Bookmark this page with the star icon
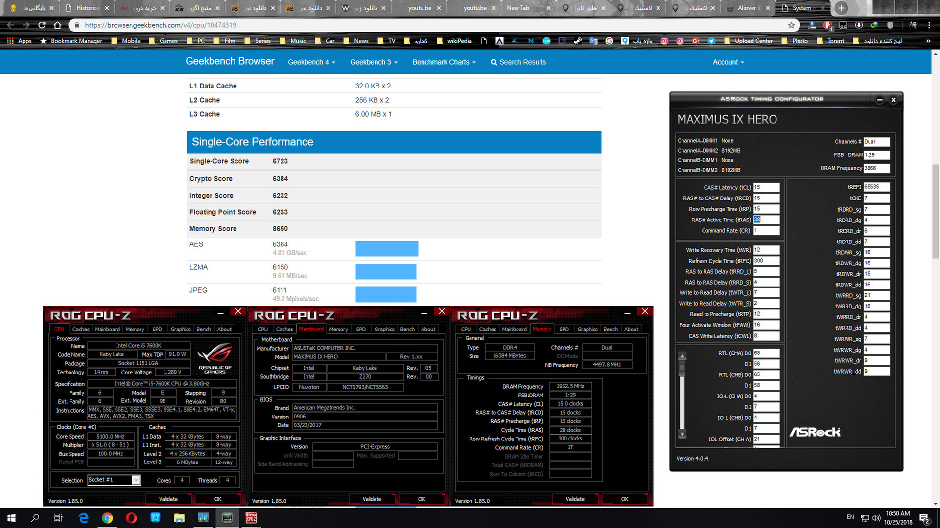Image resolution: width=940 pixels, height=528 pixels. [x=791, y=25]
